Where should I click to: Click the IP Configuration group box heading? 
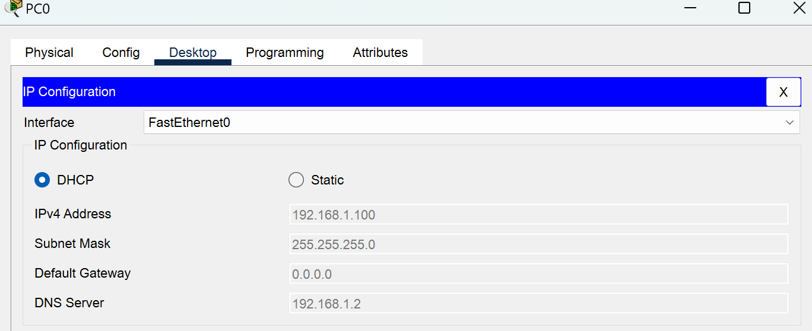pos(81,145)
